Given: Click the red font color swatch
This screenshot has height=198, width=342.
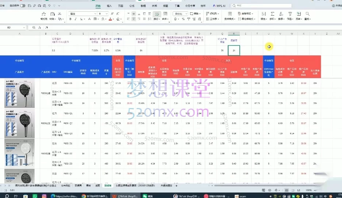Looking at the screenshot, I should click(x=110, y=19).
